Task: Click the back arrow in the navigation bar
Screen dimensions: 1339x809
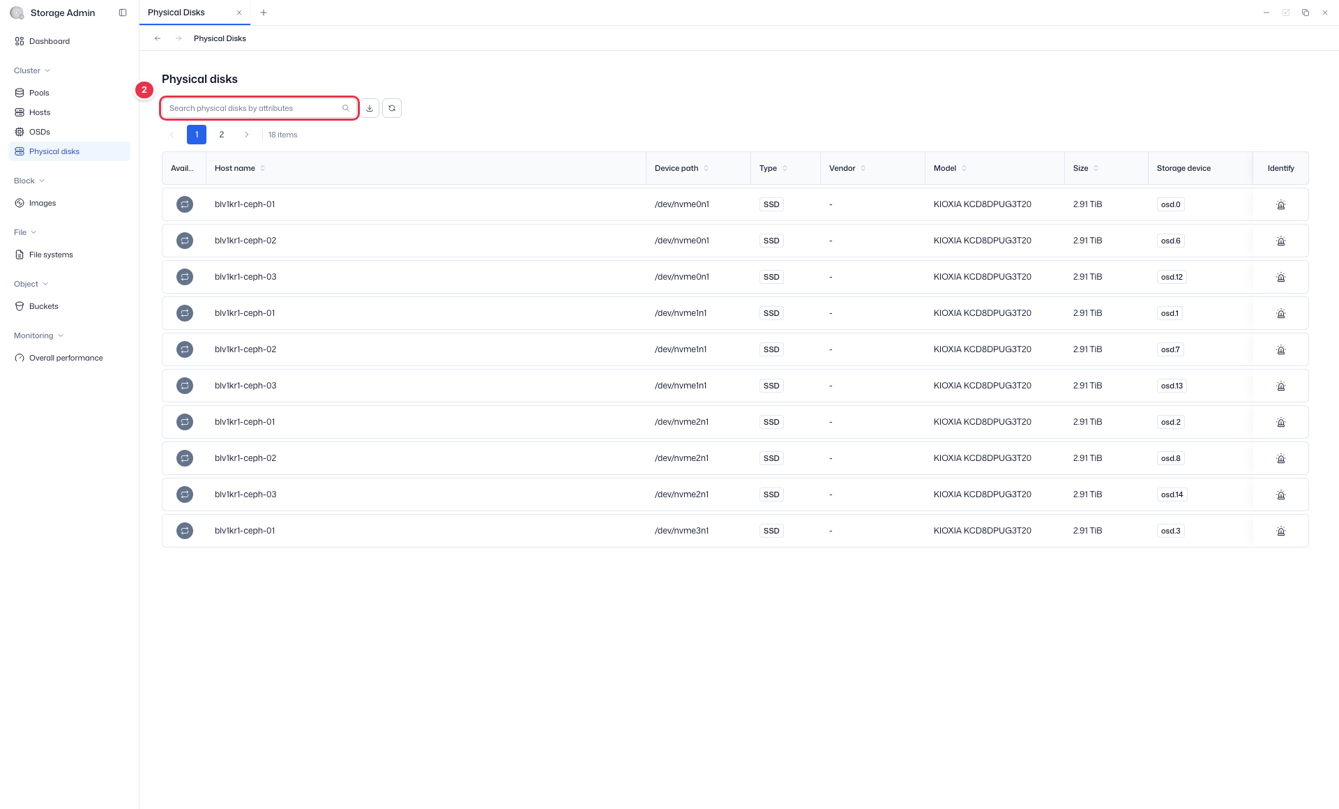Action: [x=158, y=38]
